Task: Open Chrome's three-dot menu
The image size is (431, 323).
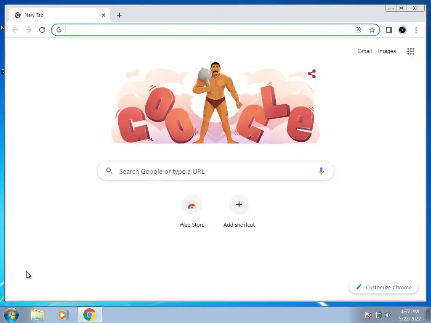Action: pos(416,30)
